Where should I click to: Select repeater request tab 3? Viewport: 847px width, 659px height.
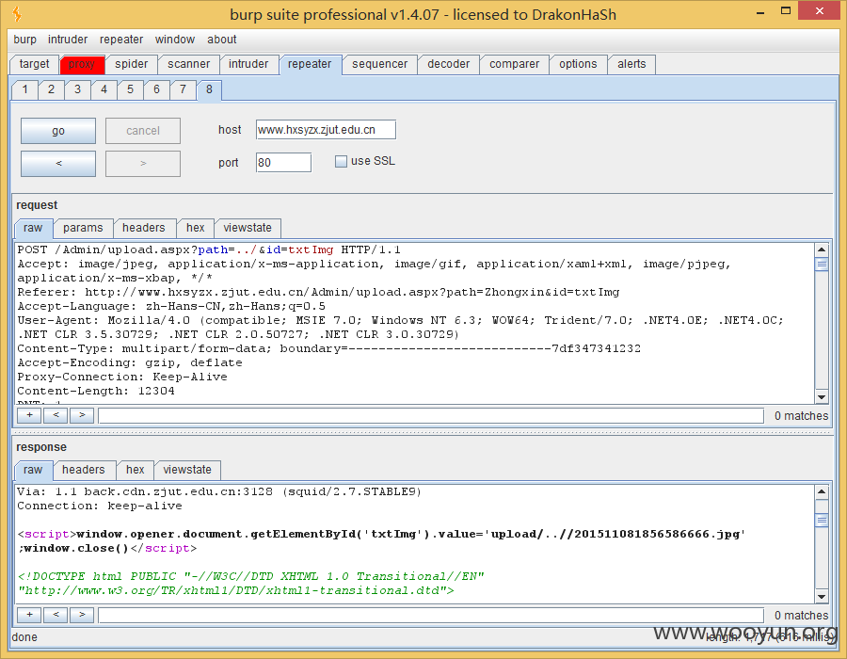point(78,89)
